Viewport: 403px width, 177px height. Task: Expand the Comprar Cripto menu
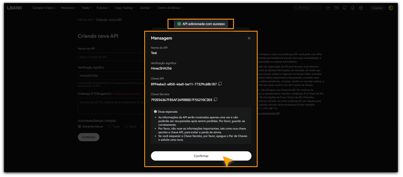tap(44, 8)
